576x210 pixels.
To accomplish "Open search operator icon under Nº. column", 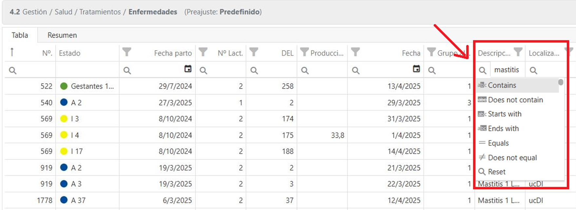I will [x=12, y=70].
